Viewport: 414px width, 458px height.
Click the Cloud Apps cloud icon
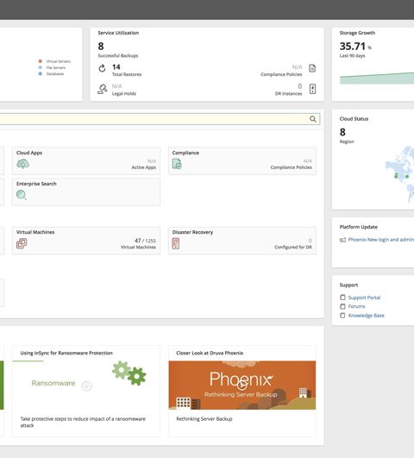(x=22, y=164)
